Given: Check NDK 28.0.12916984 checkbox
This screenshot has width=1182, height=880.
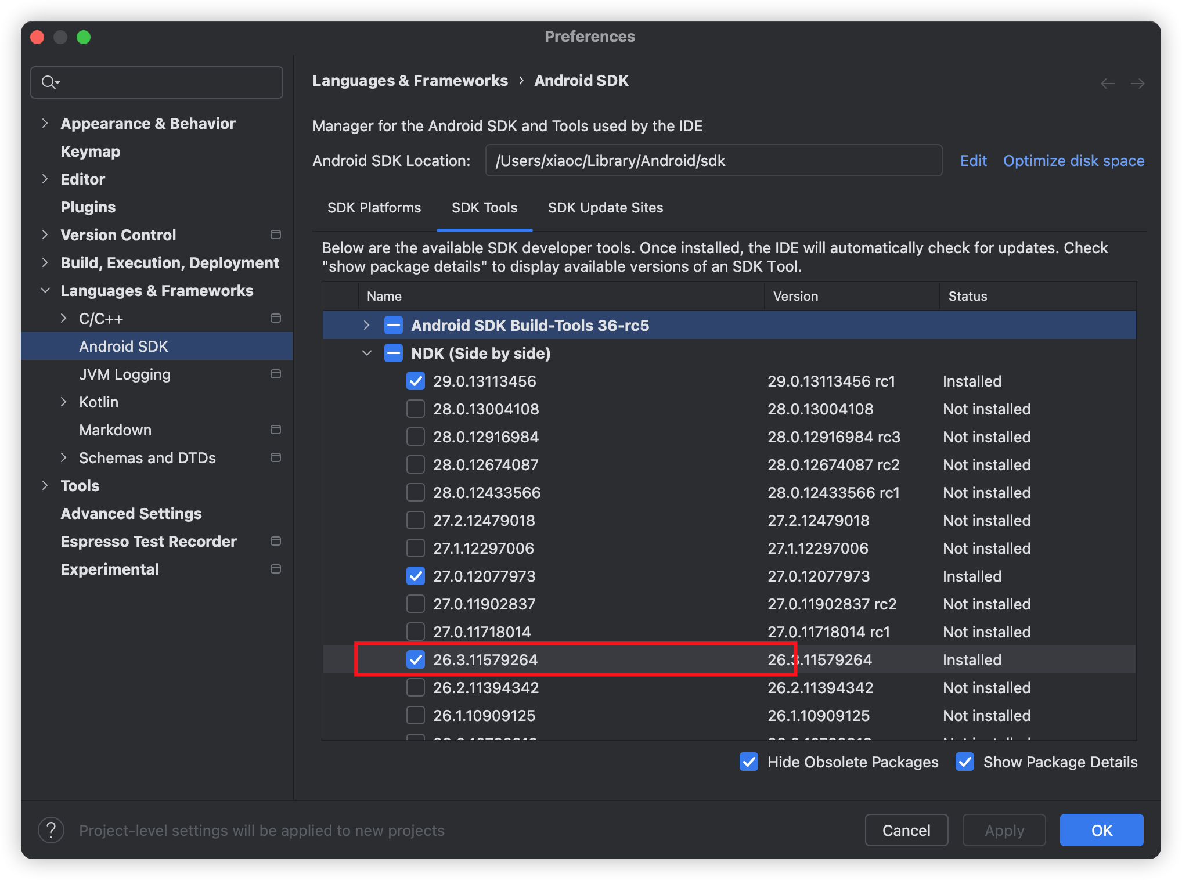Looking at the screenshot, I should coord(416,437).
